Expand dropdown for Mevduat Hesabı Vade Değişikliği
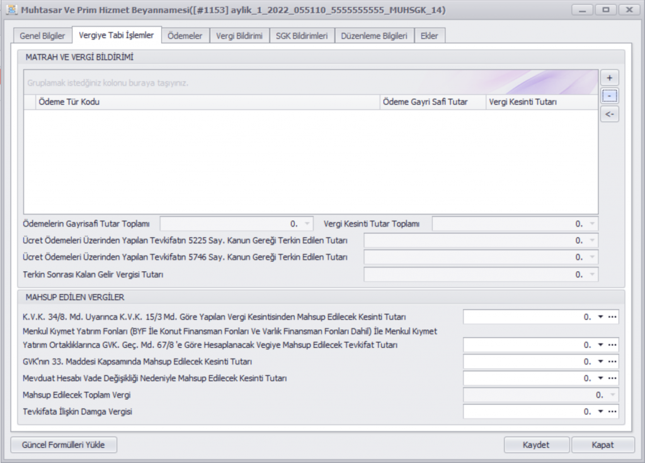The width and height of the screenshot is (645, 463). click(600, 379)
